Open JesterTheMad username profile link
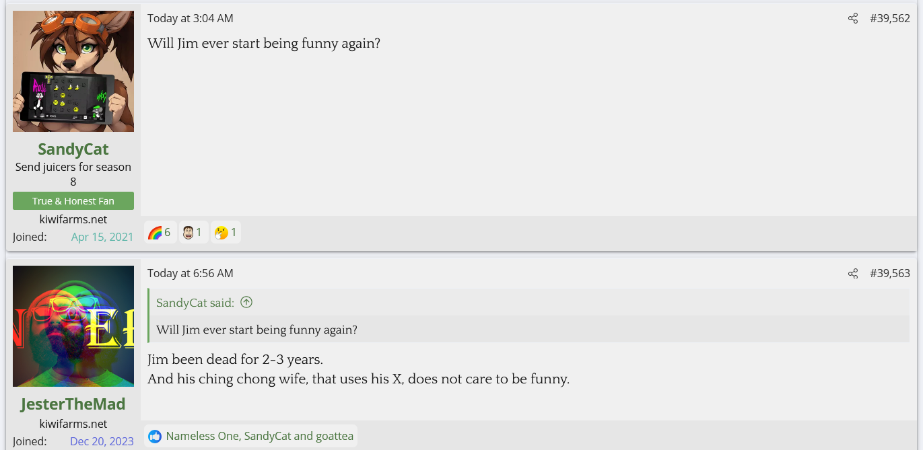This screenshot has height=450, width=923. [x=73, y=404]
